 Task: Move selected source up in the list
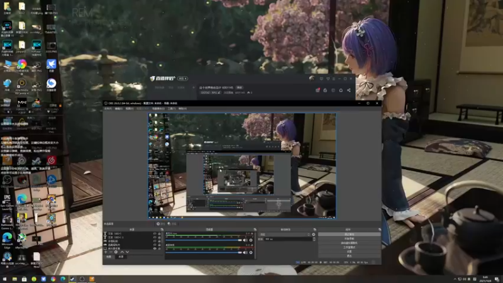[x=122, y=252]
